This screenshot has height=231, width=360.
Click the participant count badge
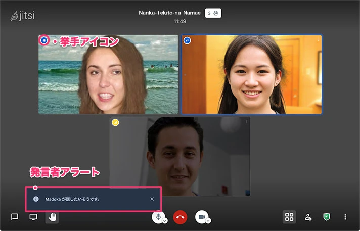point(213,13)
